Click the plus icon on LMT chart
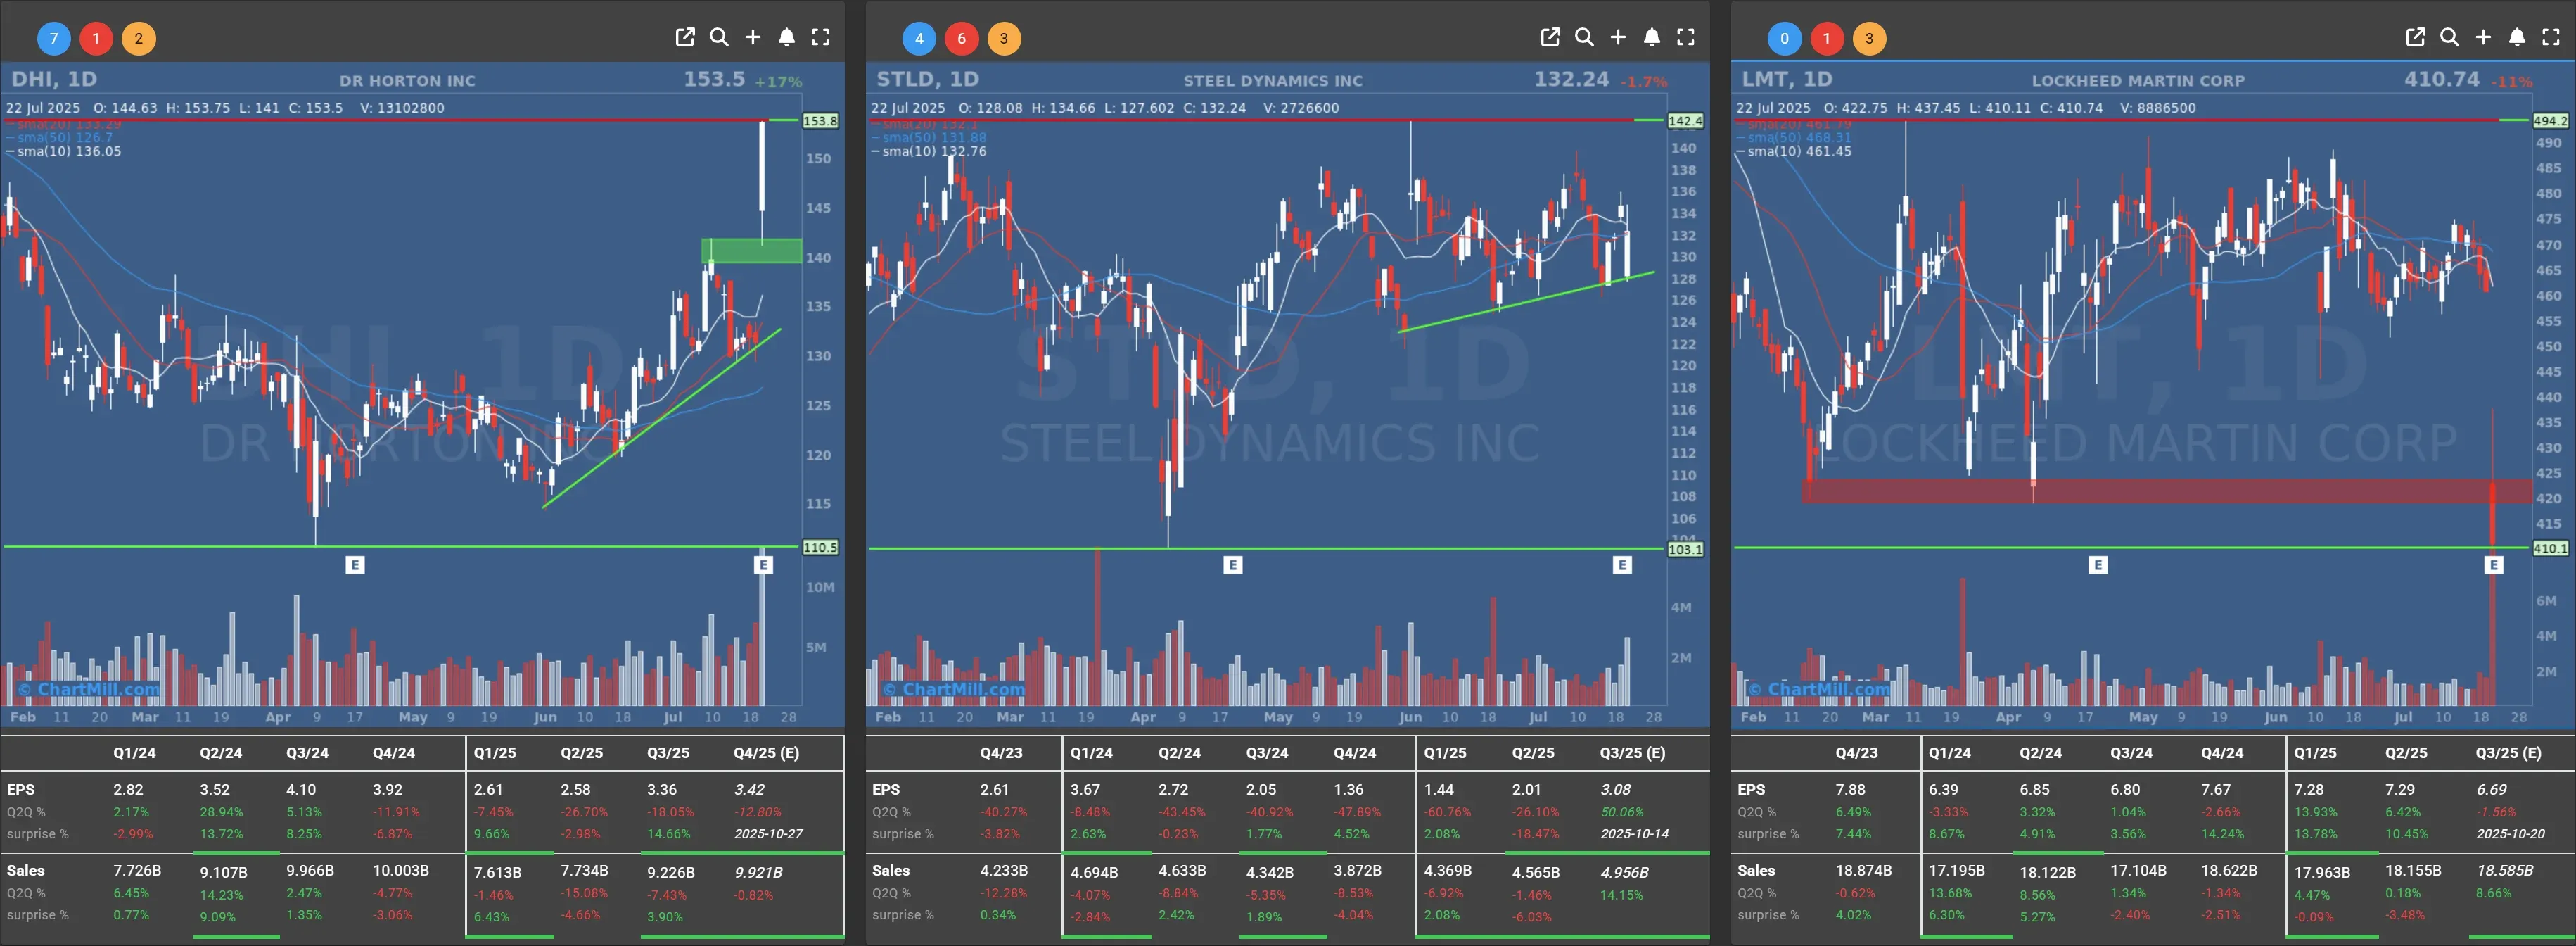The height and width of the screenshot is (946, 2576). point(2483,37)
